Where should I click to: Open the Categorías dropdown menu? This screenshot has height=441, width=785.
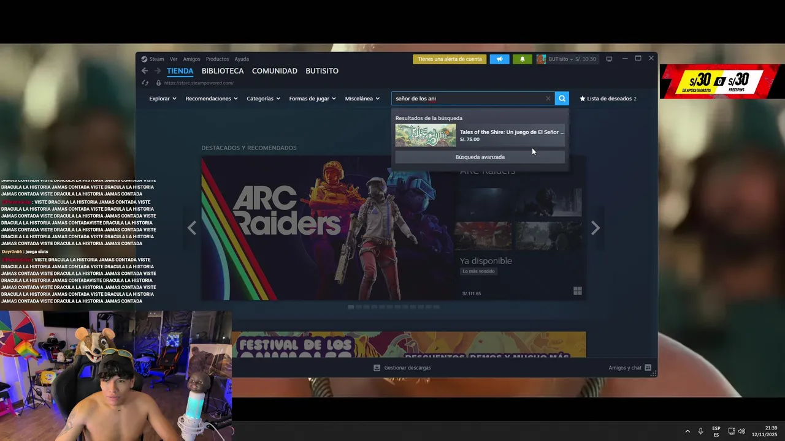click(x=264, y=99)
